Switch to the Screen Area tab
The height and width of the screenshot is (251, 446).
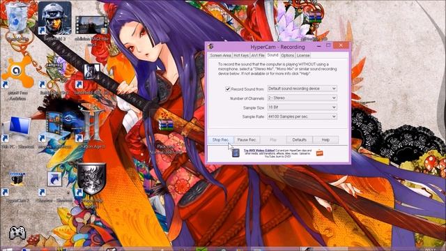pyautogui.click(x=220, y=56)
